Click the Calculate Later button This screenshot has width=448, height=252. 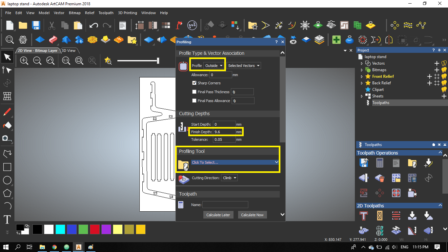pyautogui.click(x=218, y=215)
